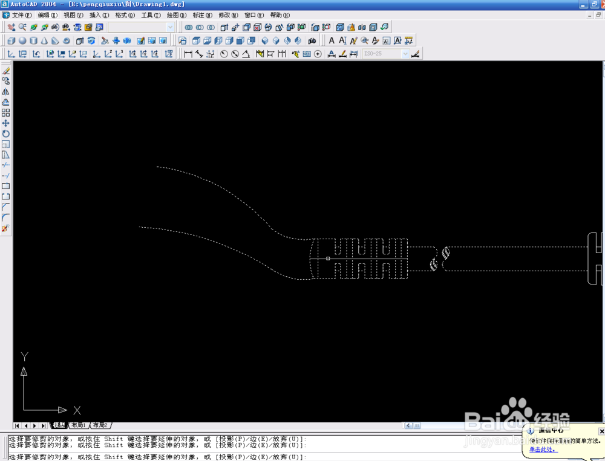Image resolution: width=605 pixels, height=461 pixels.
Task: Select the Copy Object tool
Action: pos(6,82)
